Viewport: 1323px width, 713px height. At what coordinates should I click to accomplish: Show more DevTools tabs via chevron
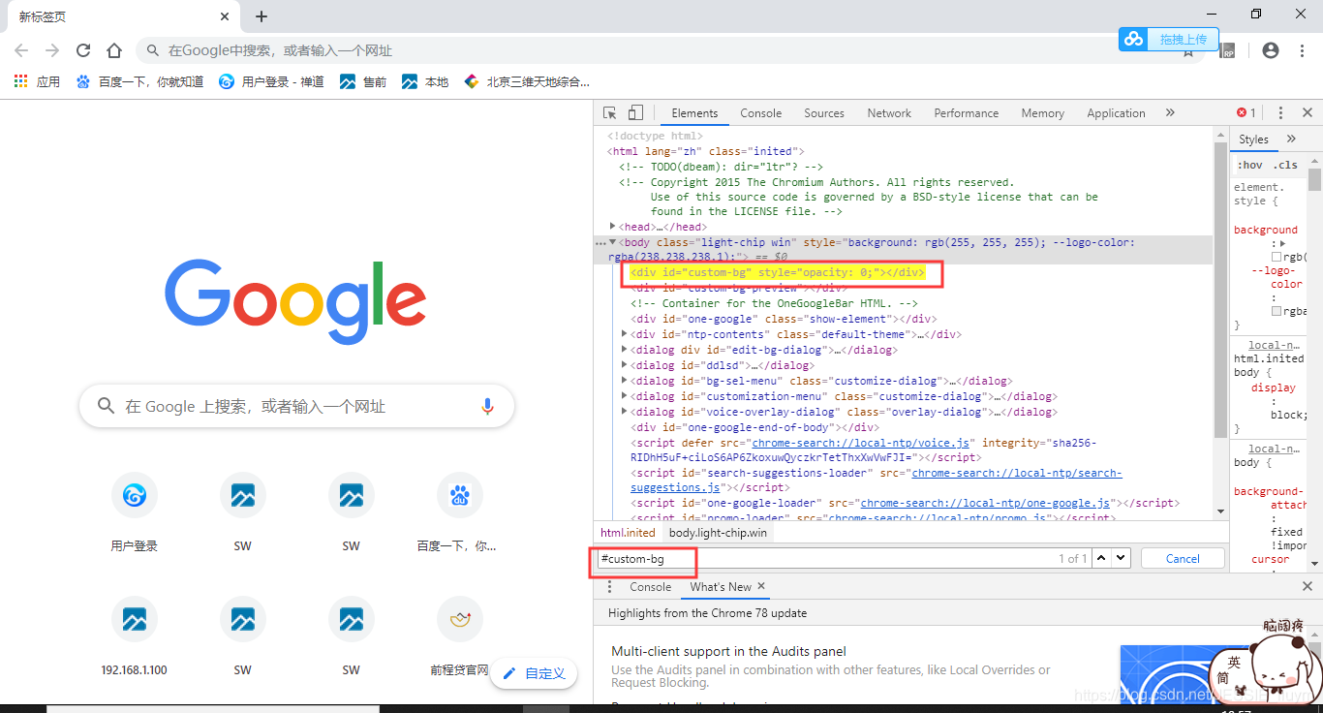pyautogui.click(x=1170, y=113)
